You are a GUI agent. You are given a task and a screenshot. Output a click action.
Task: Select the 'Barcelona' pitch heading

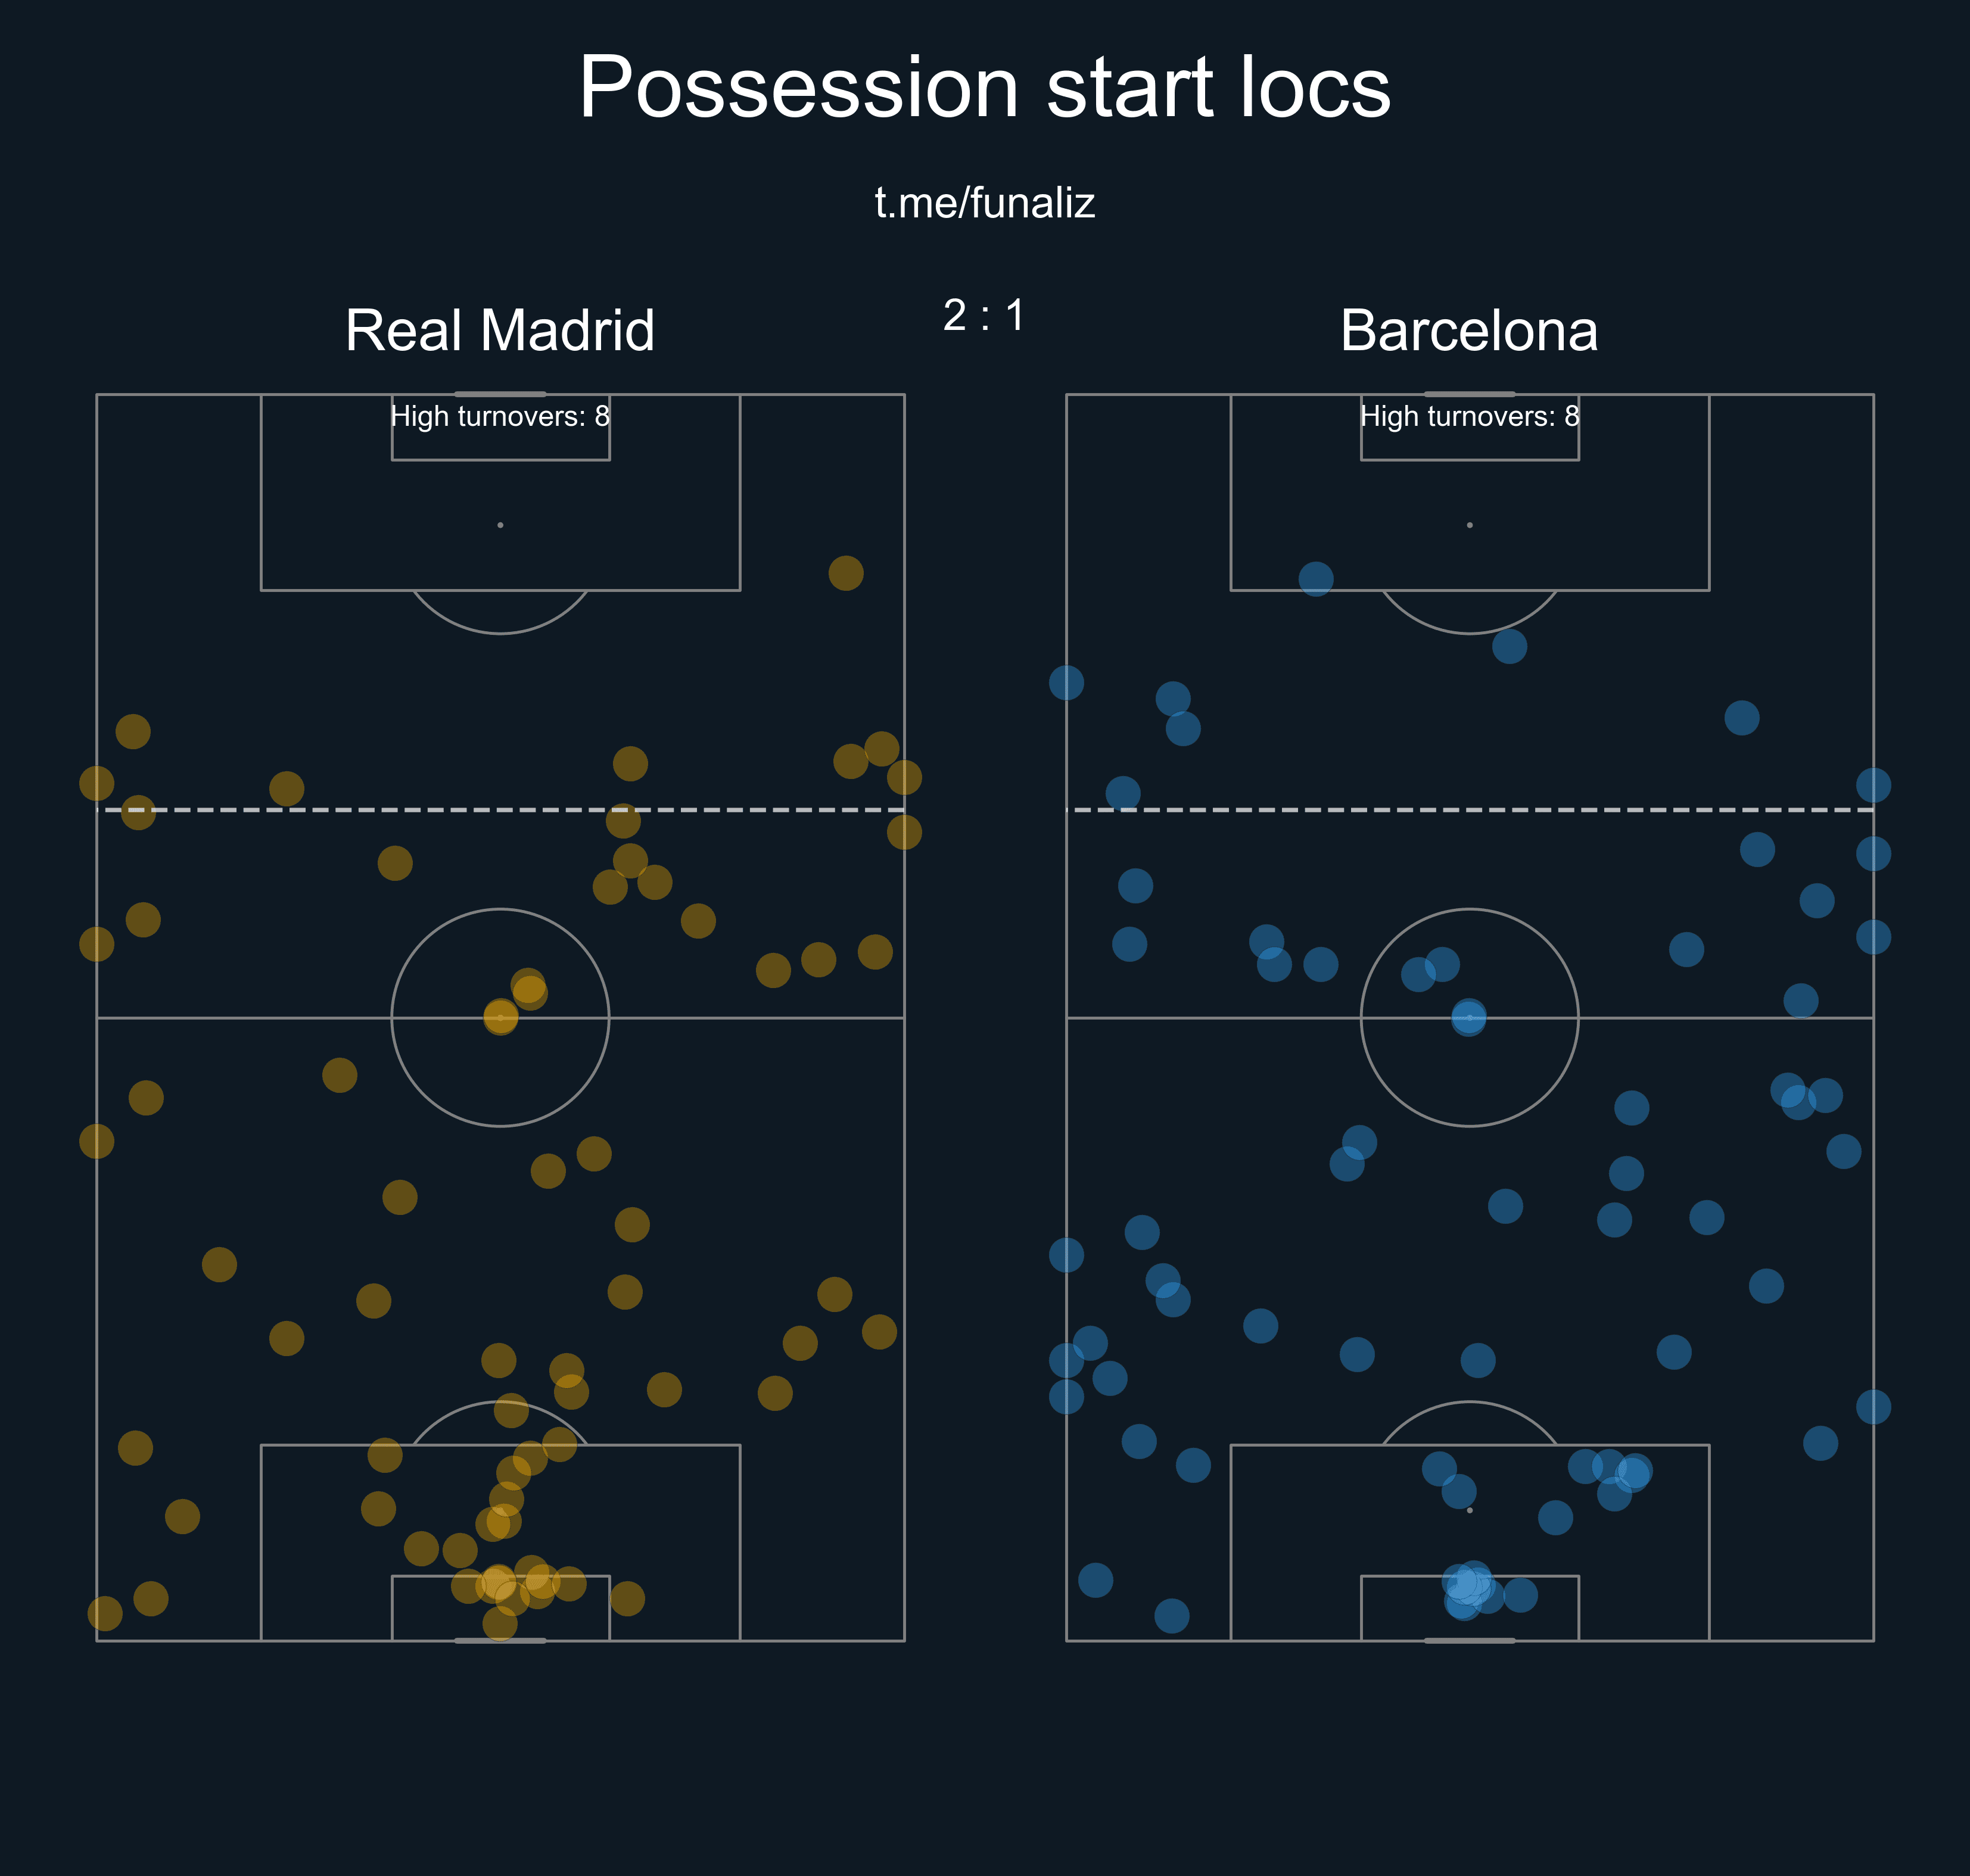point(1468,331)
